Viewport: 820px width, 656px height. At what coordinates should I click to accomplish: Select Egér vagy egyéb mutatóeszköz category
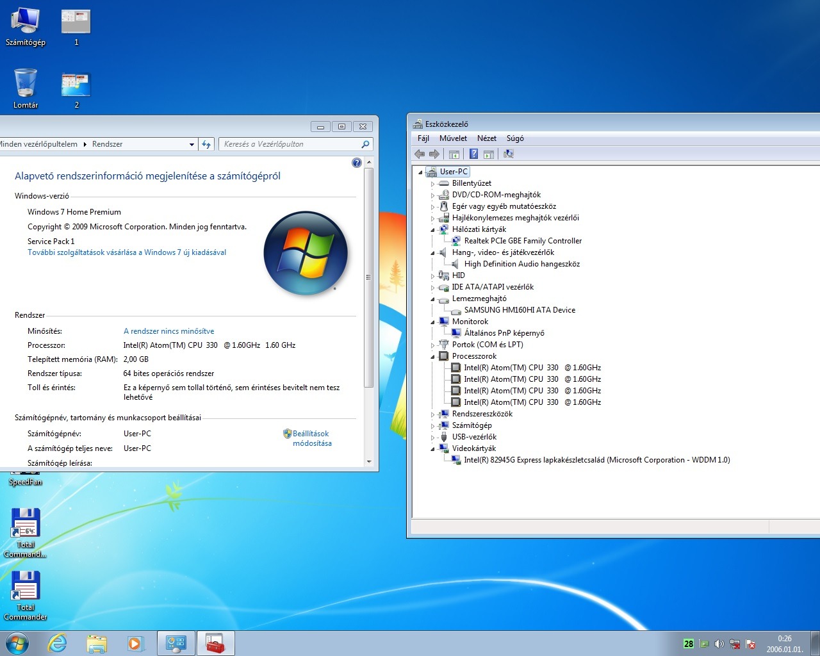click(x=504, y=206)
